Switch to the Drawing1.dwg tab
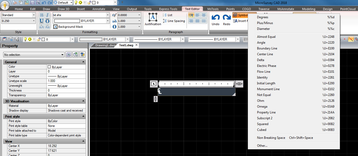Image resolution: width=358 pixels, height=156 pixels. coord(105,45)
